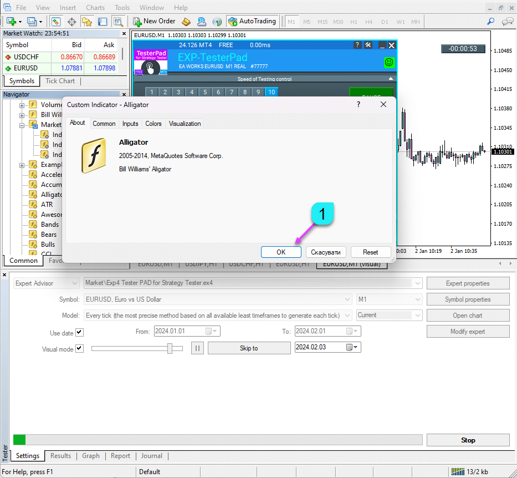This screenshot has height=478, width=517.
Task: Click TesterPad settings tools icon
Action: pos(368,45)
